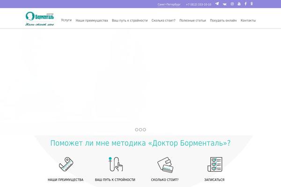Image resolution: width=281 pixels, height=187 pixels.
Task: Open the Facebook social icon
Action: 246,4
